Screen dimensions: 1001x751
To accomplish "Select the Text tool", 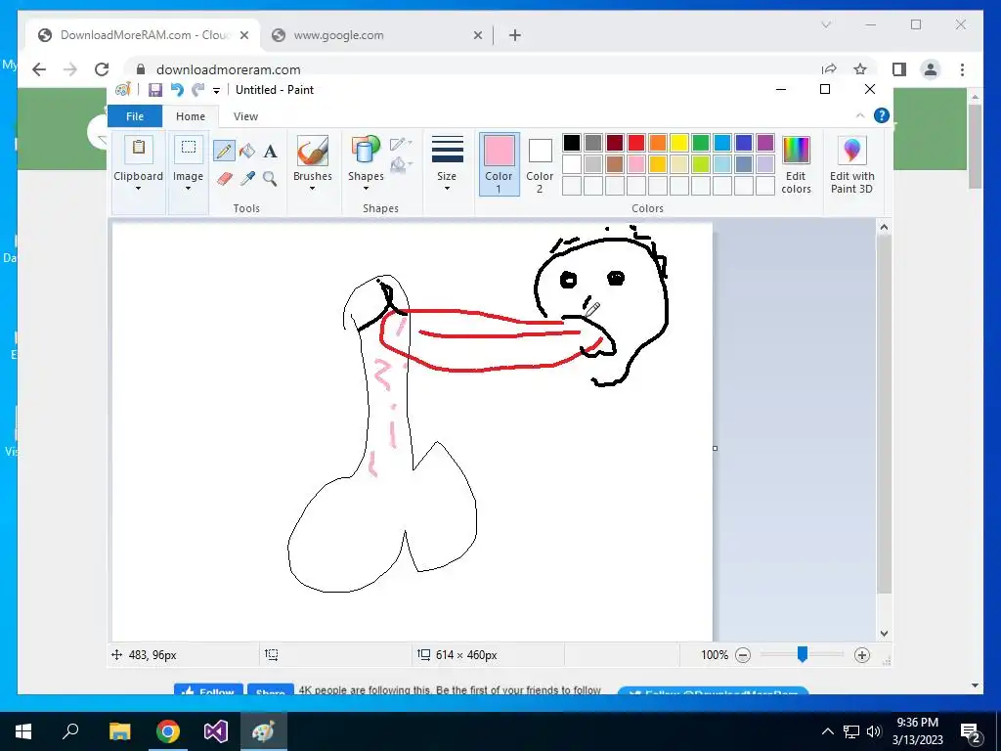I will [271, 152].
